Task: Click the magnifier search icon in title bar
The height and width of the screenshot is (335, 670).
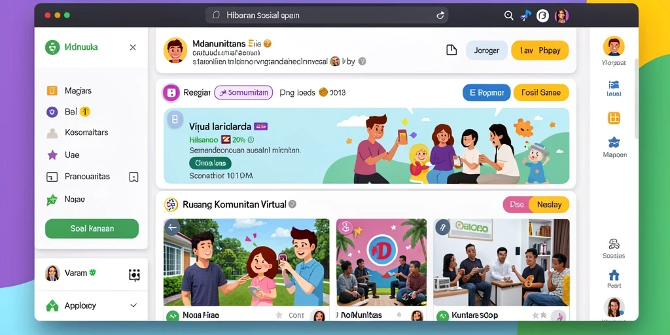Action: click(508, 16)
